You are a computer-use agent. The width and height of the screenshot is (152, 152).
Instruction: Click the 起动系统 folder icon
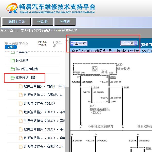click(x=12, y=61)
